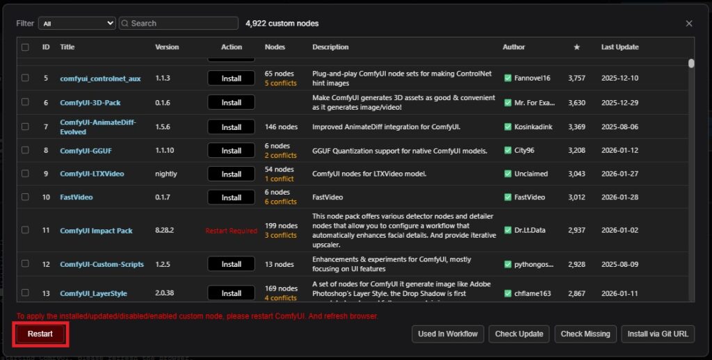Sort by the star rating column
This screenshot has height=360, width=712.
pos(576,47)
